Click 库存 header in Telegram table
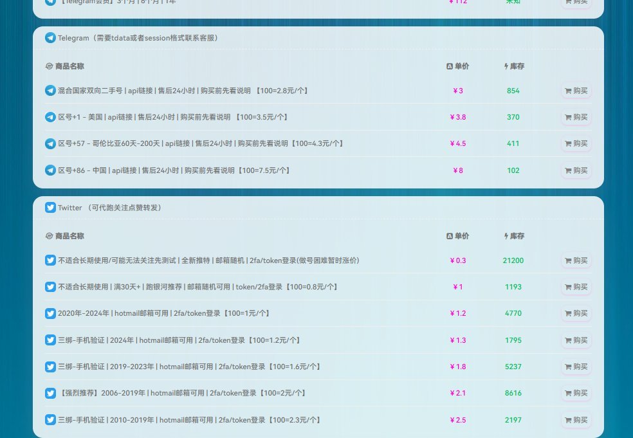The width and height of the screenshot is (633, 438). 514,66
